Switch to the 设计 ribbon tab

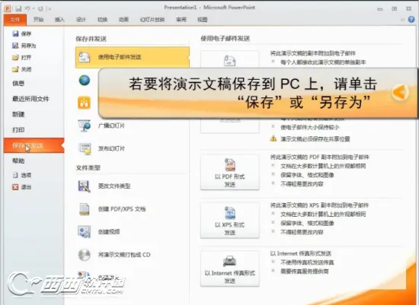click(81, 20)
